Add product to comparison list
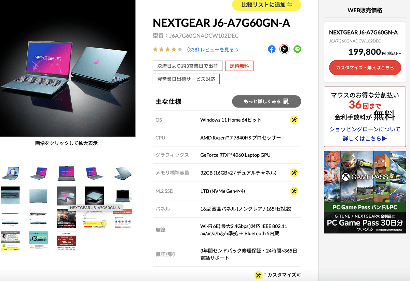The image size is (410, 281). click(266, 5)
